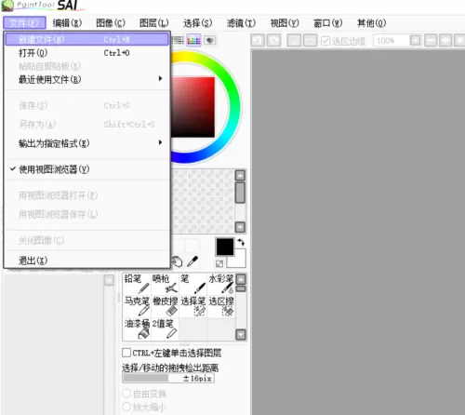Expand the 输出为指定格式 submenu
Viewport: 465px width, 415px height.
[x=86, y=143]
